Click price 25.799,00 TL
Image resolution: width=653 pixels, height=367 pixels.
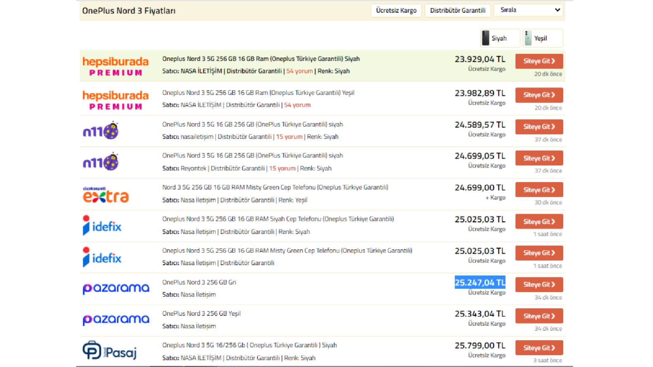(x=480, y=346)
